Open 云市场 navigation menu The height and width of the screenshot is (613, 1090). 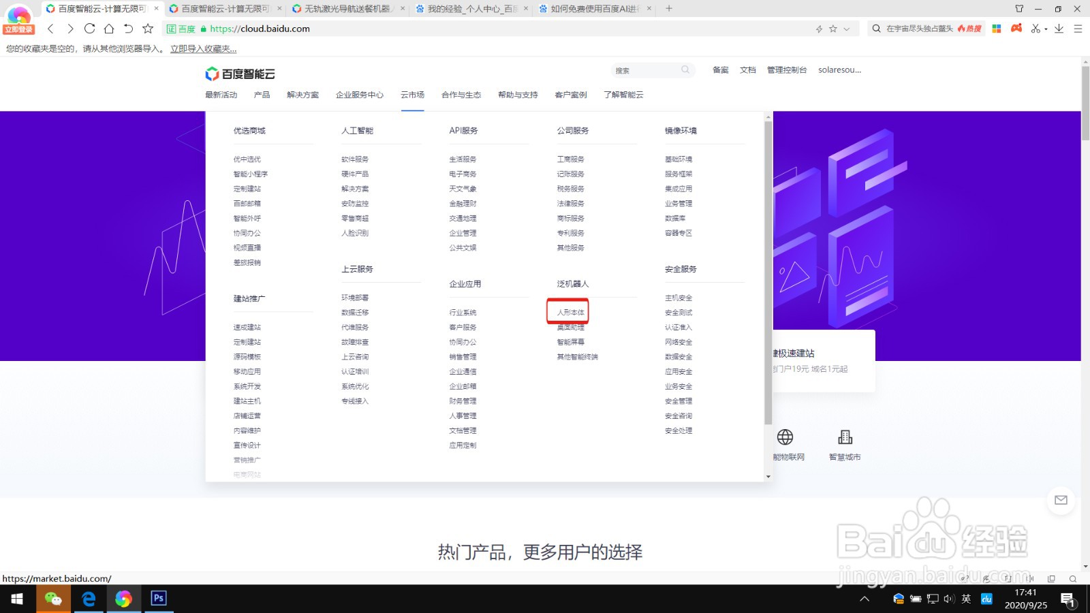412,95
